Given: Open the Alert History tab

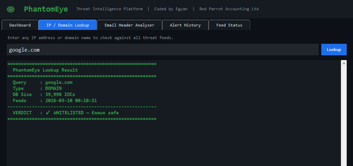Looking at the screenshot, I should 185,25.
